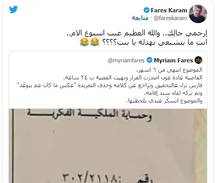Follow Fares Karam via متابعة link

140,18
